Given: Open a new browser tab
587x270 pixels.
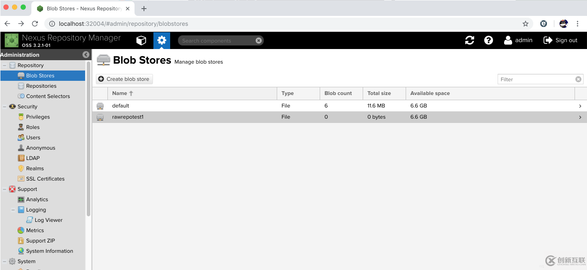Looking at the screenshot, I should (144, 9).
